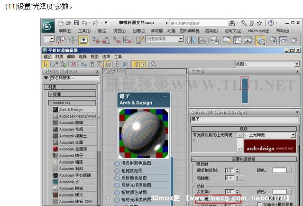The width and height of the screenshot is (303, 206).
Task: Open the 材质 menu in material editor
Action: [59, 56]
